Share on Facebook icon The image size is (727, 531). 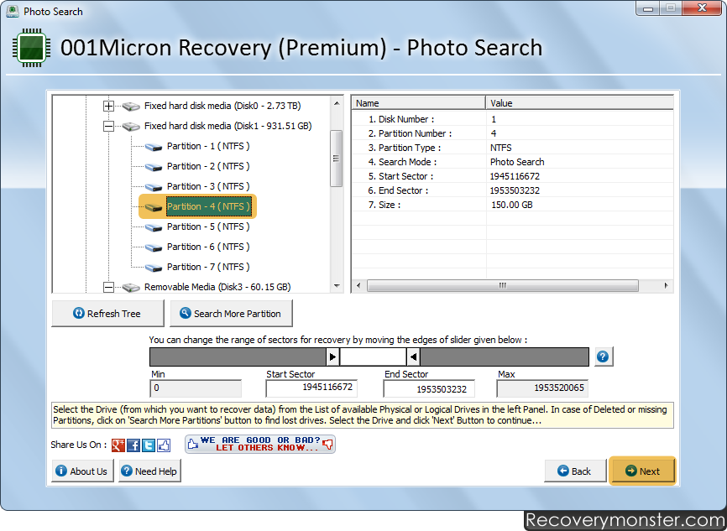pos(133,445)
